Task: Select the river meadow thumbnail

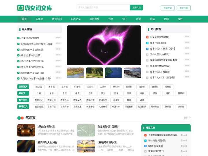Action: (x=75, y=73)
